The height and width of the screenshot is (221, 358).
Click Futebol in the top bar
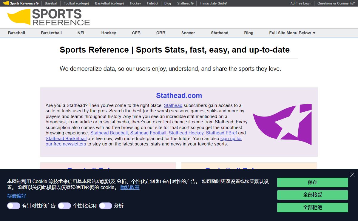pyautogui.click(x=153, y=3)
